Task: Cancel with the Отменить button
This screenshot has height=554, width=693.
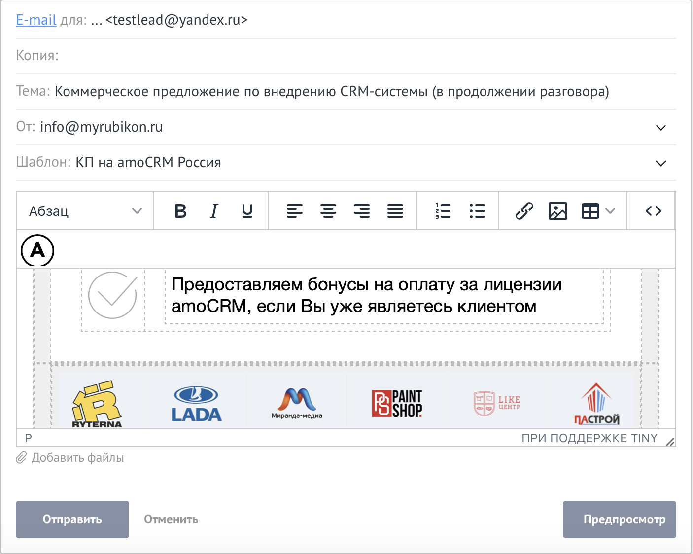Action: coord(171,519)
